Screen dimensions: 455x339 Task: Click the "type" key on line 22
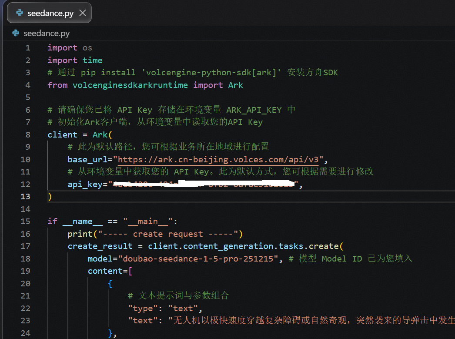click(x=141, y=308)
